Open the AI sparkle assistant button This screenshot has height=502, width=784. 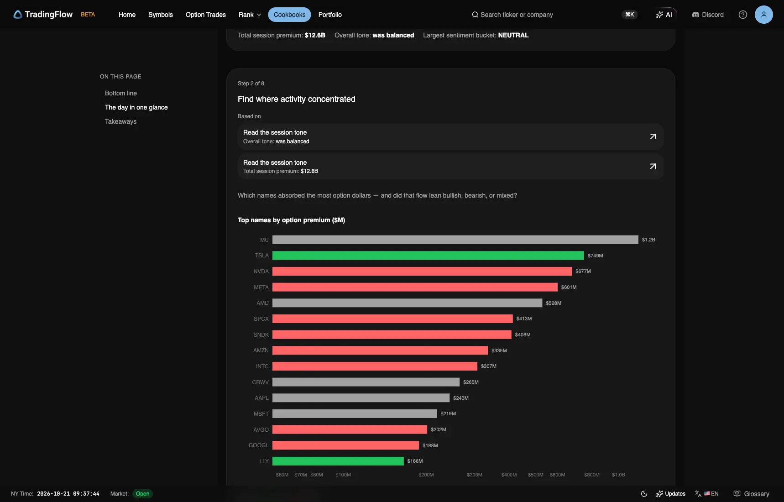tap(664, 15)
